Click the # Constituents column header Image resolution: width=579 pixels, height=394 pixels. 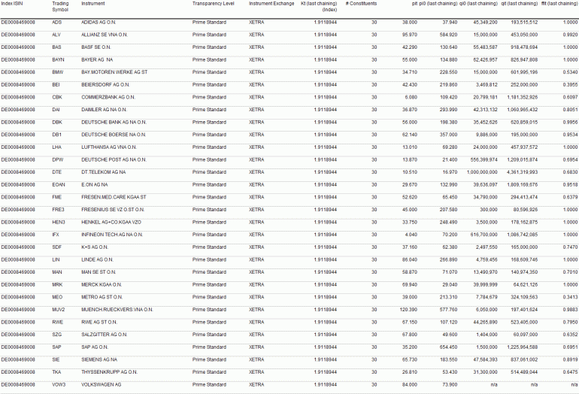tap(361, 4)
